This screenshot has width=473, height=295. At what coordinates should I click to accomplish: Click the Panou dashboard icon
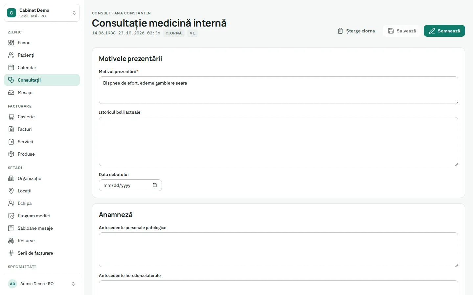[11, 43]
